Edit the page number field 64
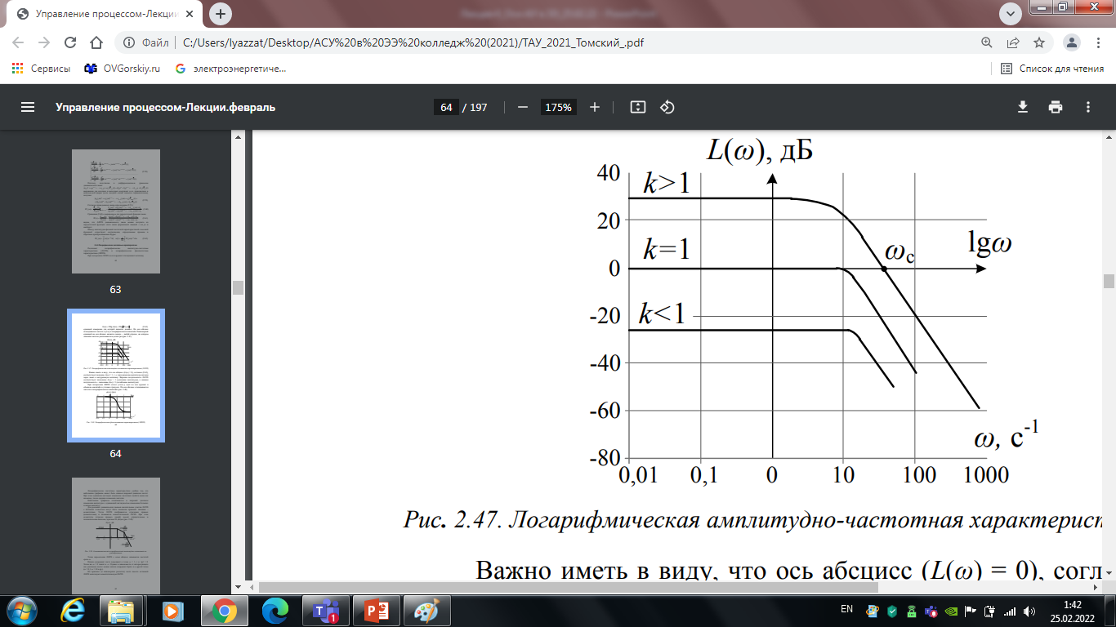 [445, 107]
